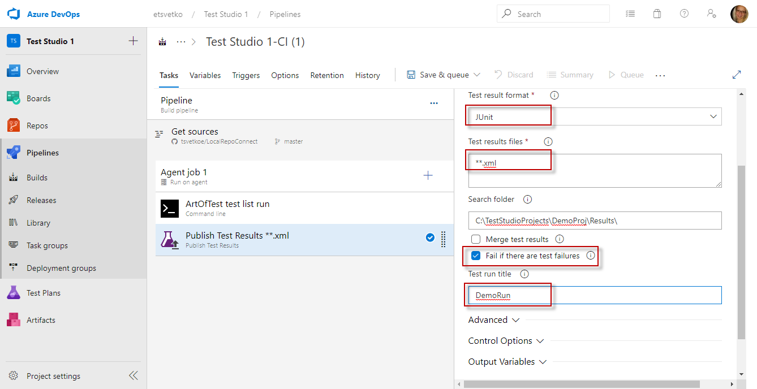Click the info icon next to Search folder
Screen dimensions: 757x389
tap(527, 199)
